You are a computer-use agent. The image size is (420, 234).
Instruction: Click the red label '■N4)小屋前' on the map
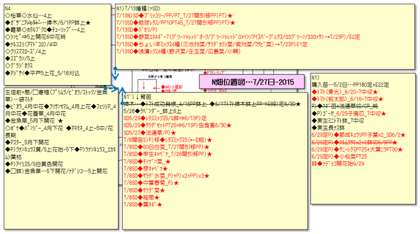[x=172, y=87]
